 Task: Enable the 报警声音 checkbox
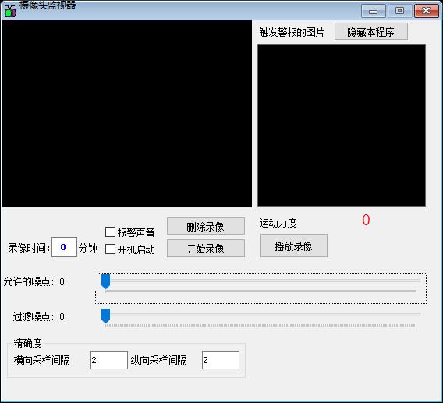click(x=110, y=232)
